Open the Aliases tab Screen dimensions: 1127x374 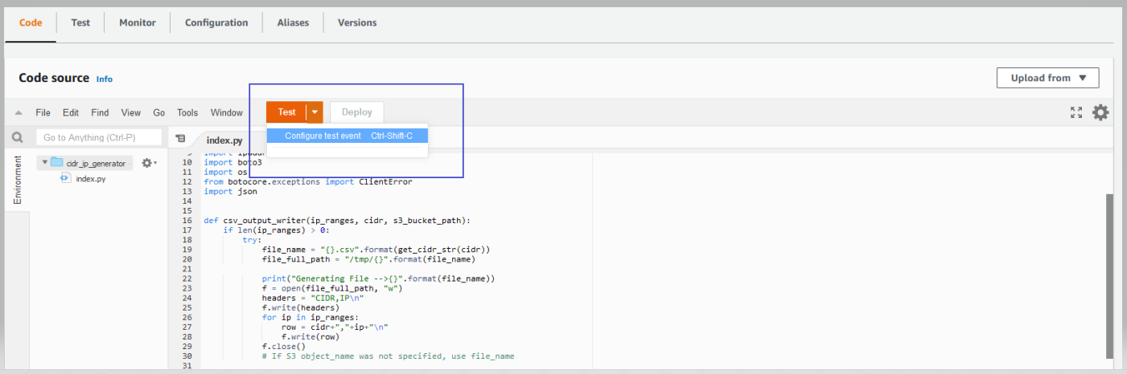pos(293,22)
